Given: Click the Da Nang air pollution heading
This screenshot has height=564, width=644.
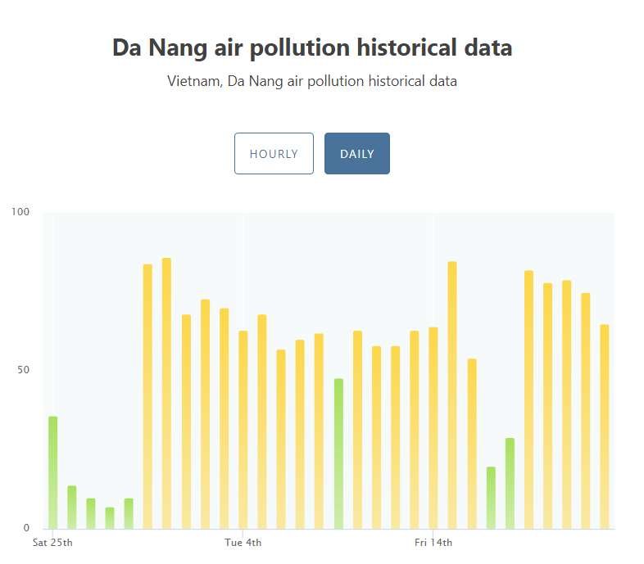Looking at the screenshot, I should [x=312, y=48].
